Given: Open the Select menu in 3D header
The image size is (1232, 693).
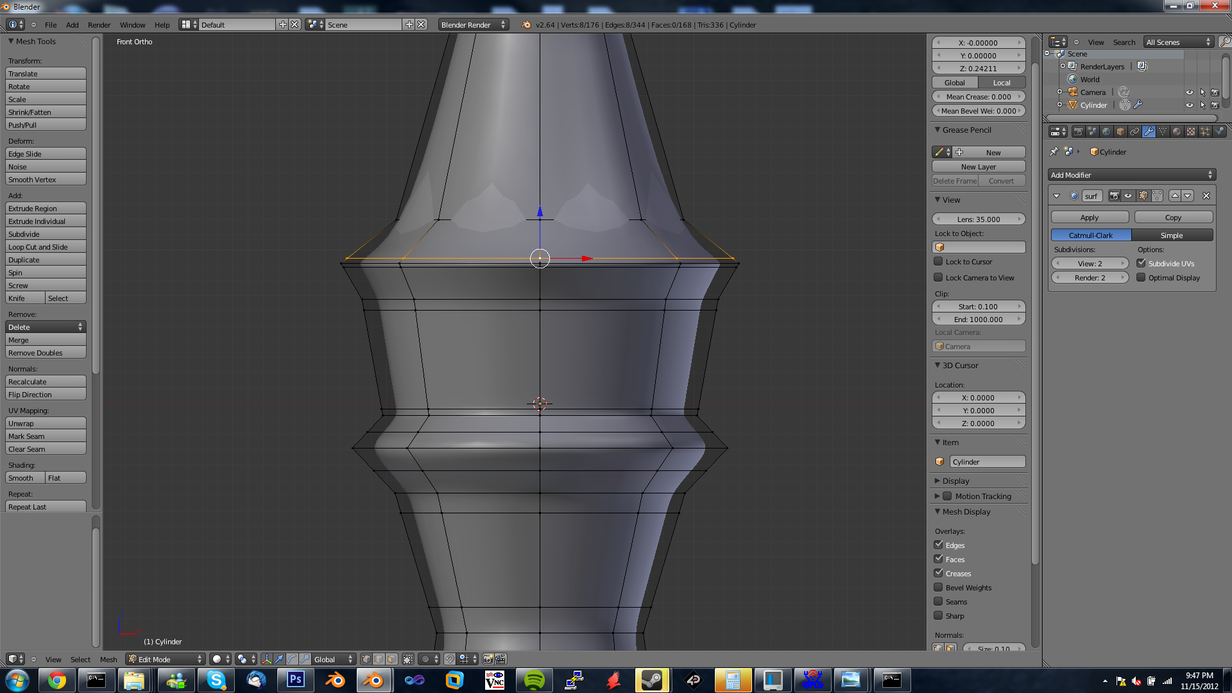Looking at the screenshot, I should [x=80, y=659].
